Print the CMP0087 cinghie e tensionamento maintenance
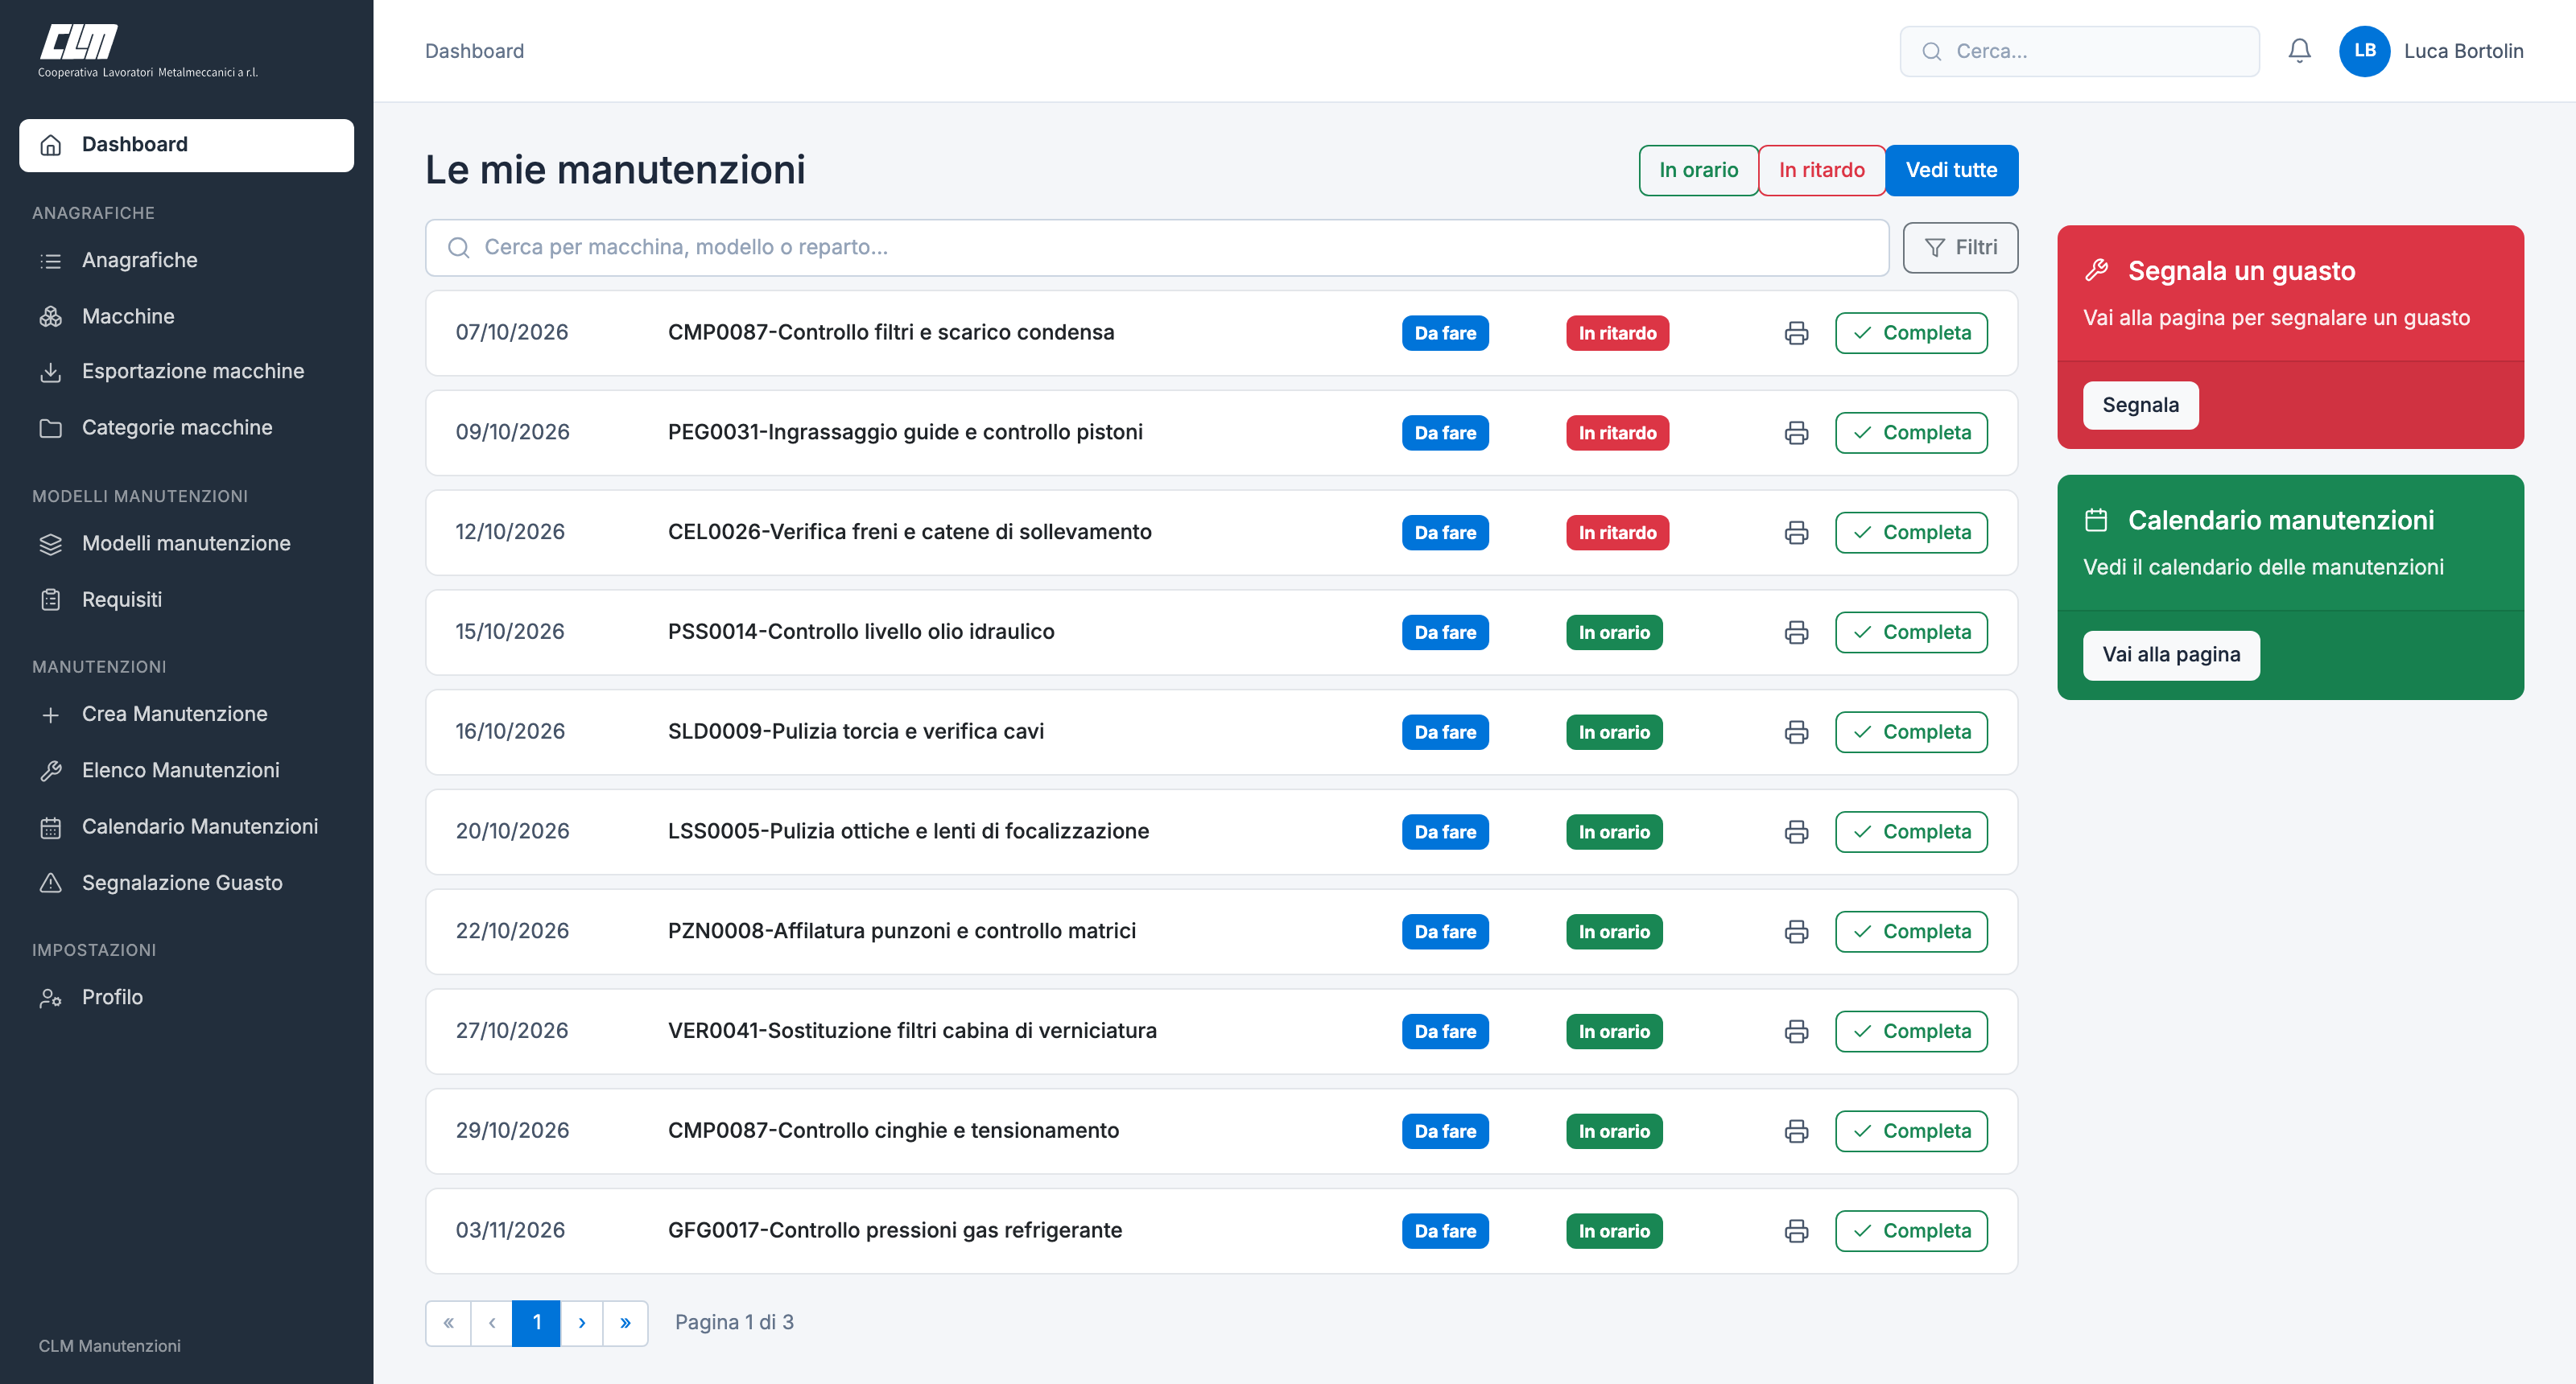Image resolution: width=2576 pixels, height=1384 pixels. click(x=1796, y=1131)
